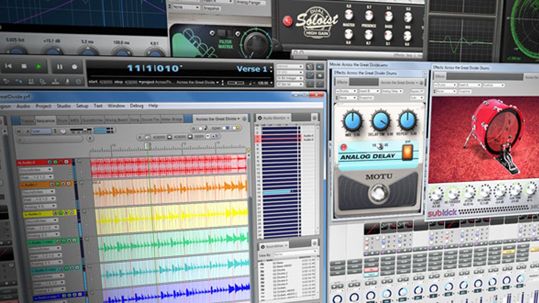Click the red waveform soundbite

[x=169, y=167]
